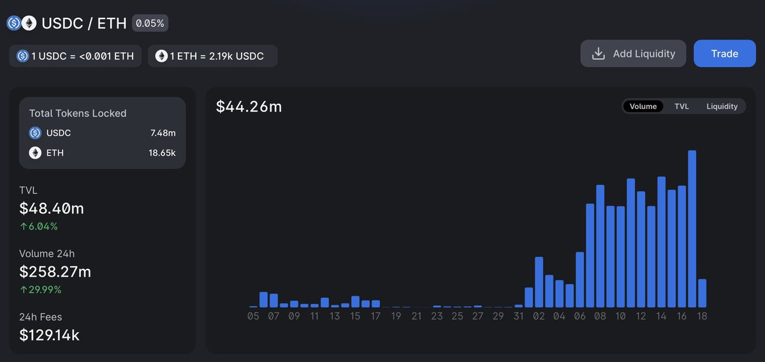Click the 23 date label on chart axis
Image resolution: width=765 pixels, height=362 pixels.
pos(437,316)
